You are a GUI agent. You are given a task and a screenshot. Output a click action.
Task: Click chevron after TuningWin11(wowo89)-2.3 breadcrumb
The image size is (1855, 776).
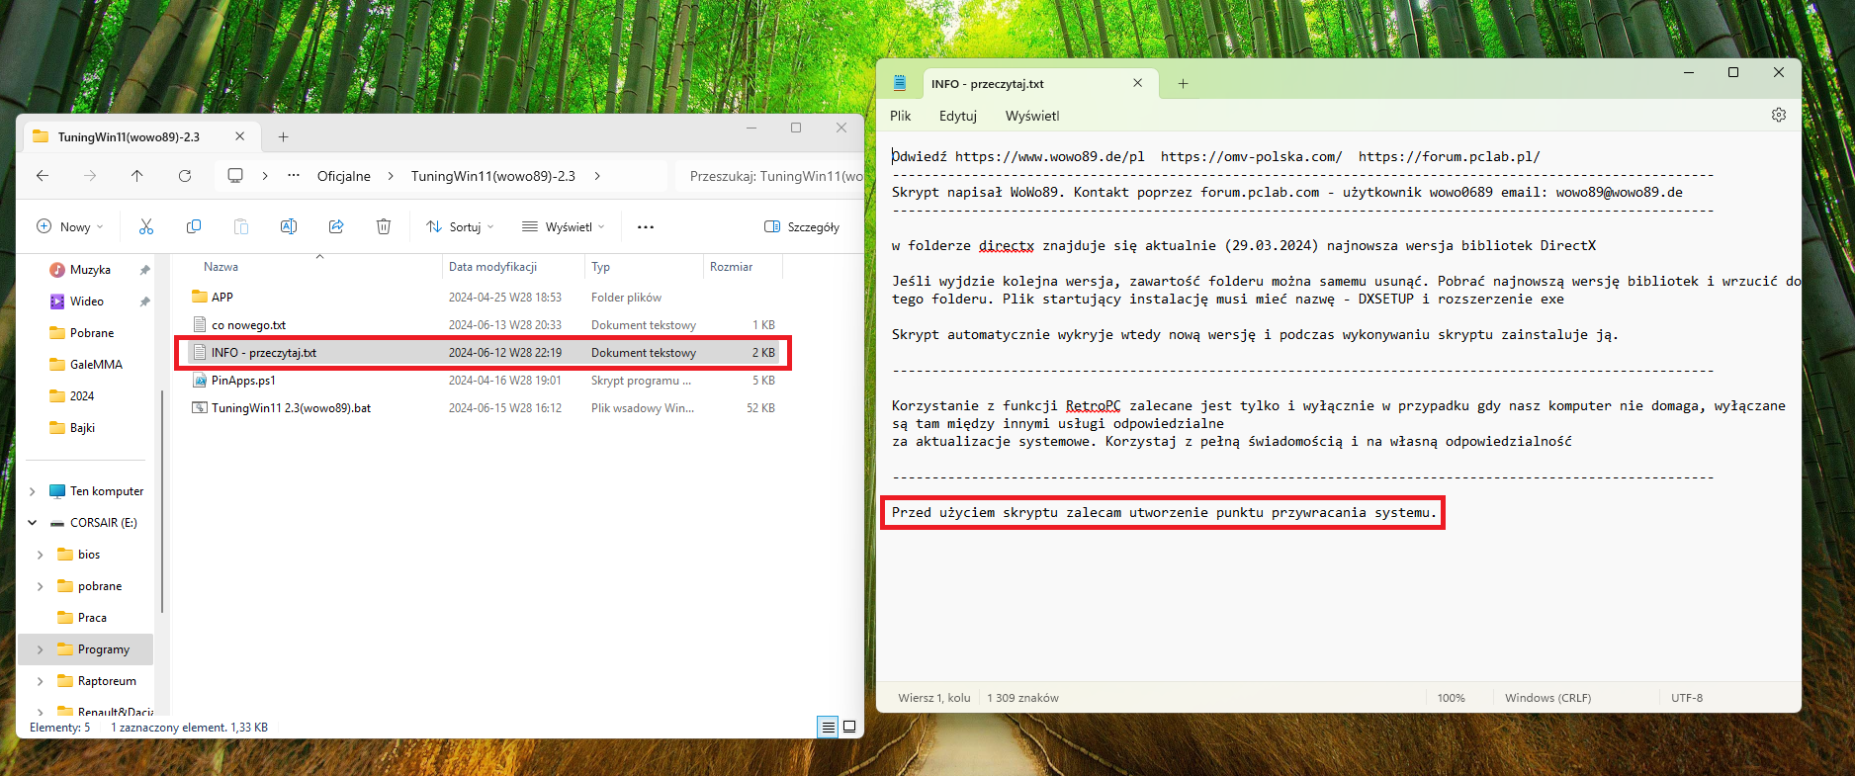597,176
